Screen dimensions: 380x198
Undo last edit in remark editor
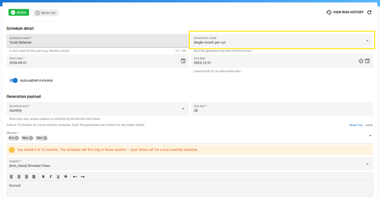(75, 177)
